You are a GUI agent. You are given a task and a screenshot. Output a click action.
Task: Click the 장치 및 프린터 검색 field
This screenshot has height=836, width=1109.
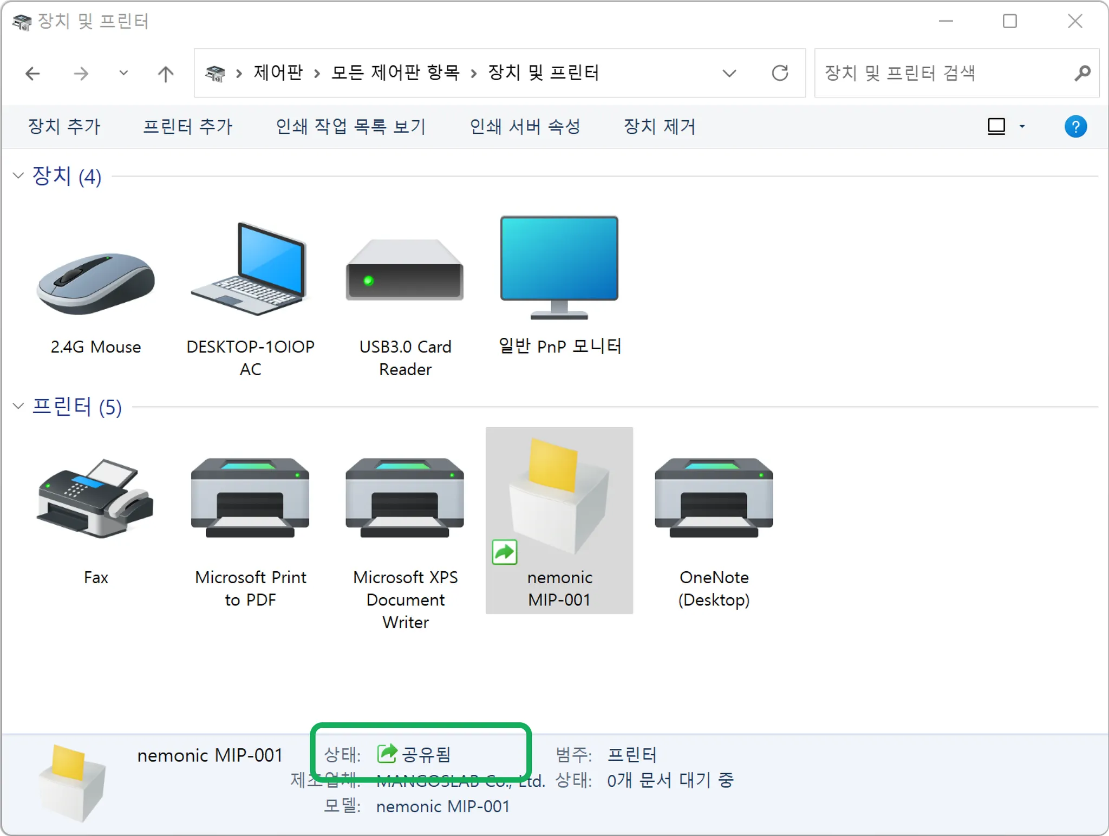click(942, 73)
